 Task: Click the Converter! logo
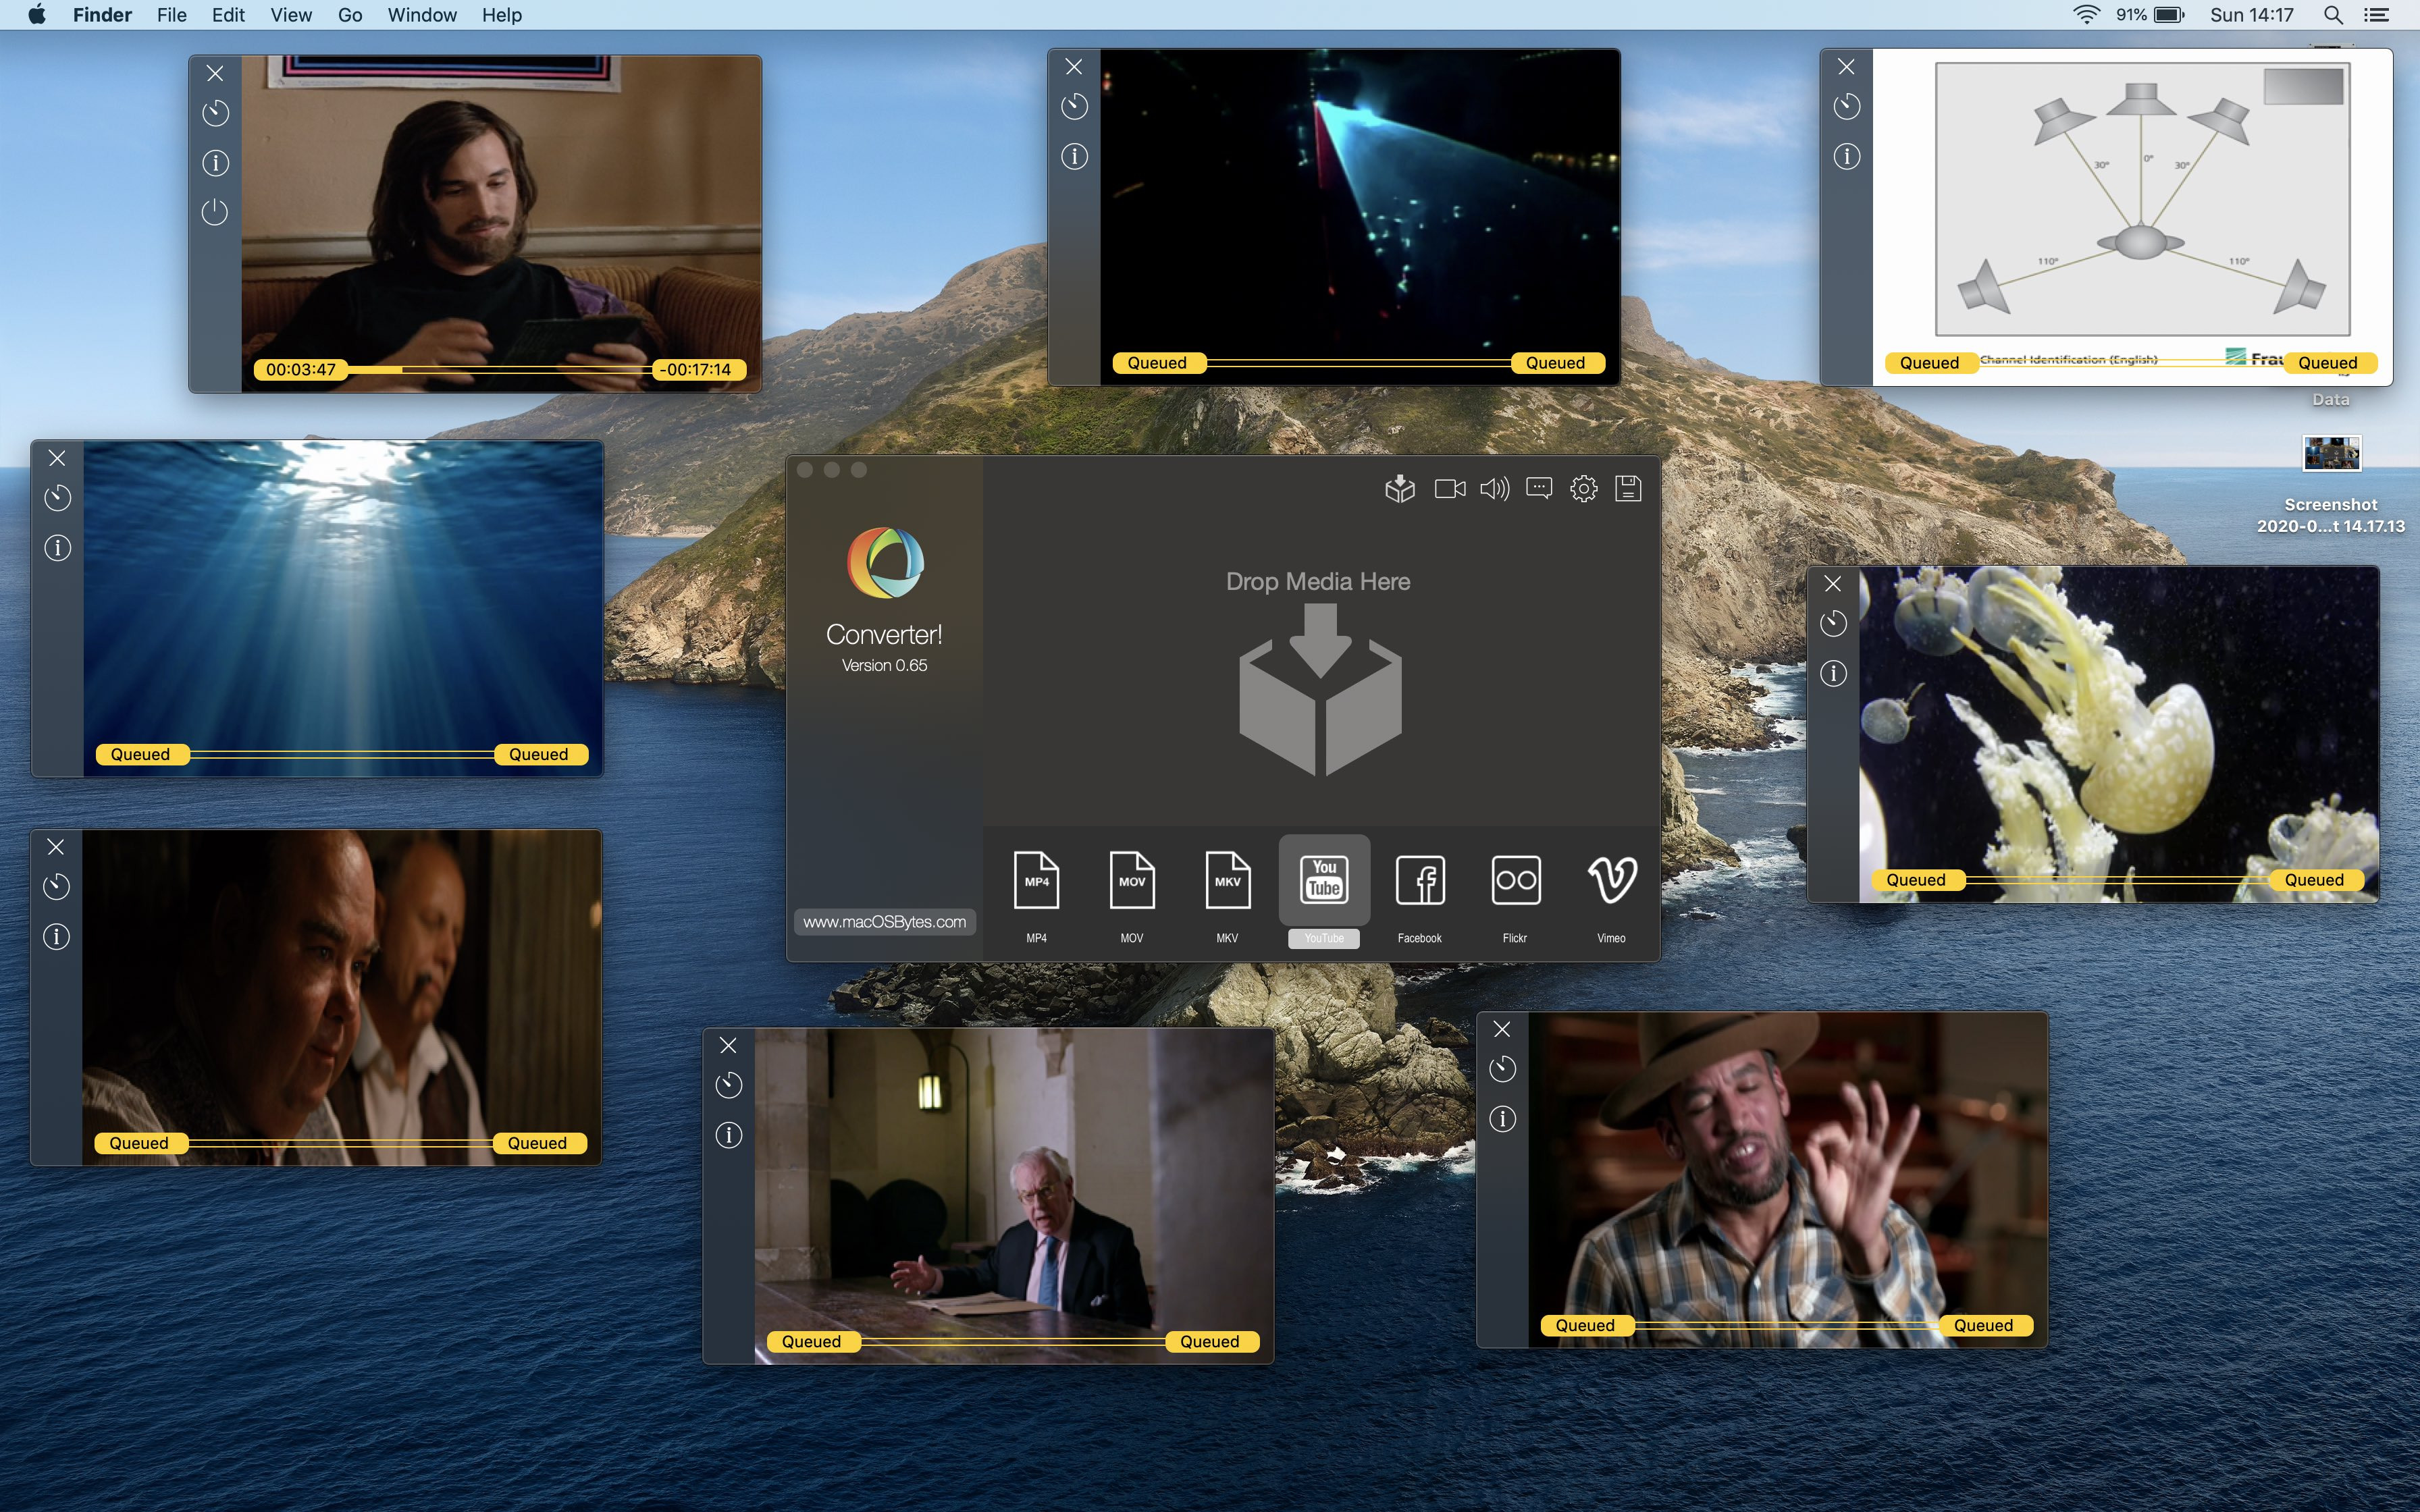pos(885,563)
